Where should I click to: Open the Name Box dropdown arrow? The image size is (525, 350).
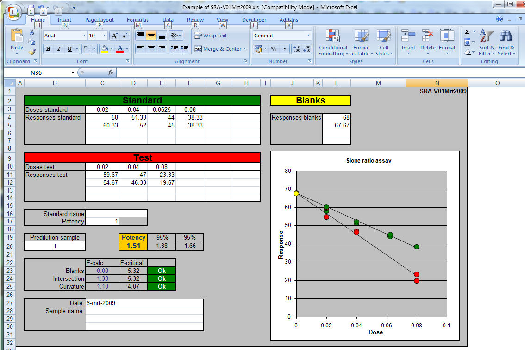73,73
